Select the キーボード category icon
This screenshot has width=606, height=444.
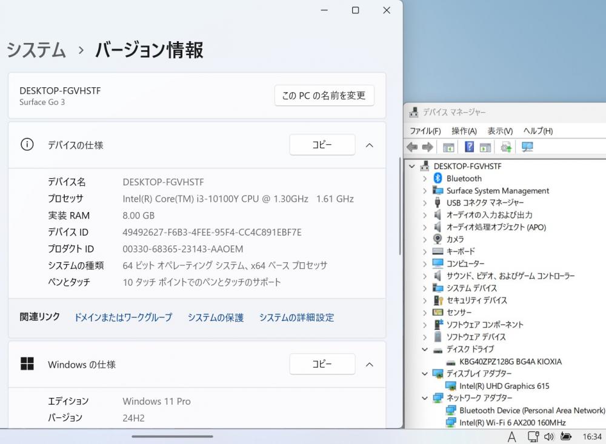(438, 251)
